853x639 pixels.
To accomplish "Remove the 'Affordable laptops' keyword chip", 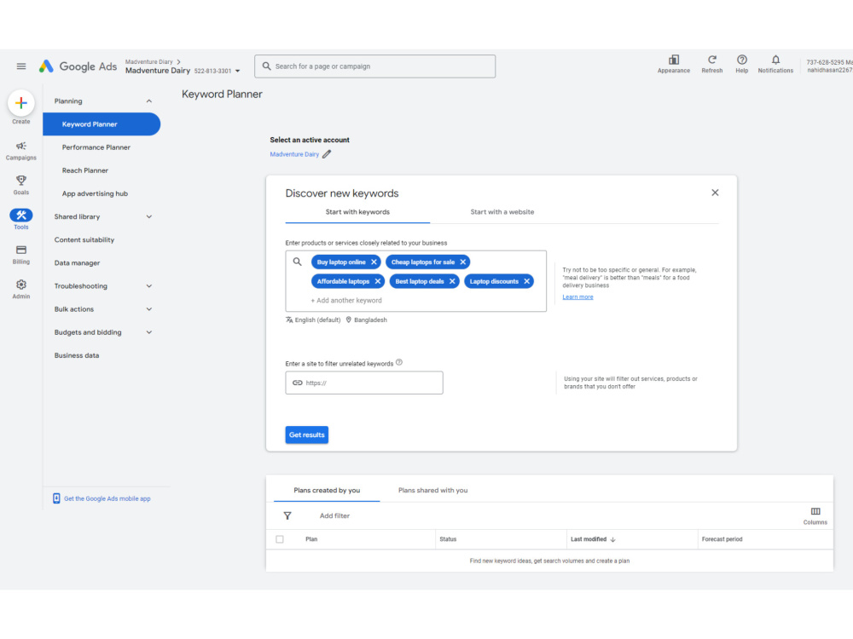I will (x=378, y=281).
